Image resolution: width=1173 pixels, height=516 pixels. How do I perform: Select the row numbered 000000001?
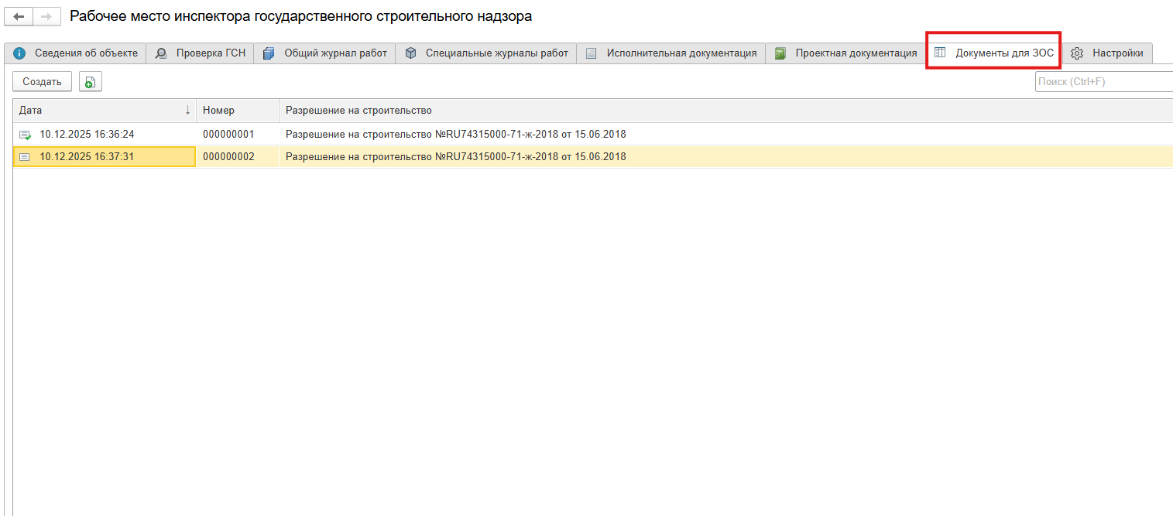228,135
